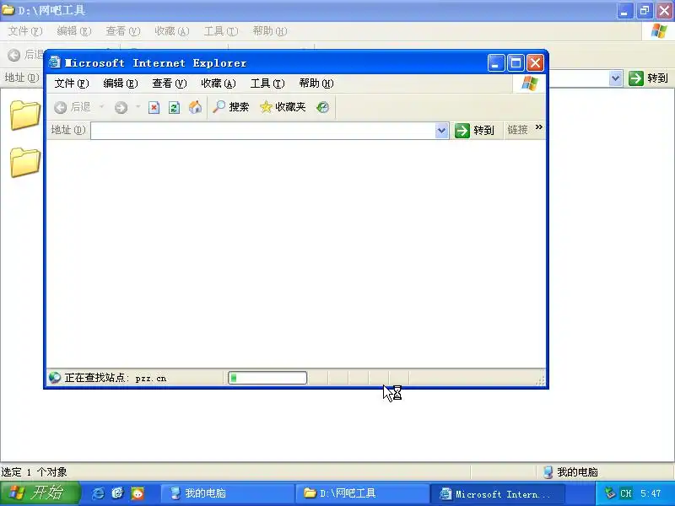Screen dimensions: 675x506
Task: Expand the 链接 links toolbar chevron
Action: pos(539,127)
